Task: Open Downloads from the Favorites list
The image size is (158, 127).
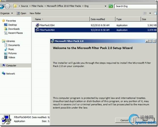Action: (14, 29)
